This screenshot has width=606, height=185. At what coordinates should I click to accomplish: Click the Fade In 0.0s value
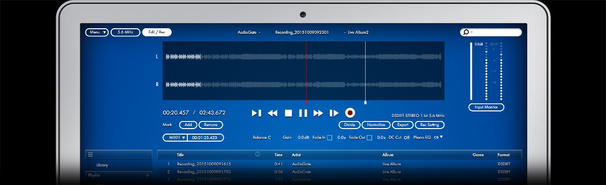341,137
